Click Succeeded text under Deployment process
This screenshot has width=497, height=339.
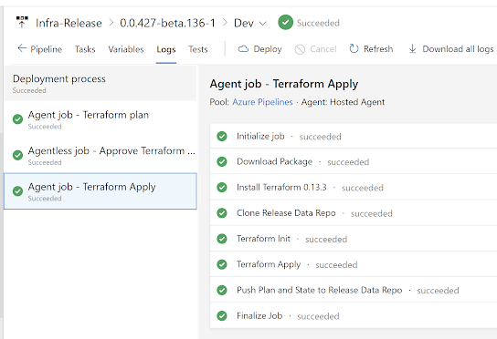29,90
